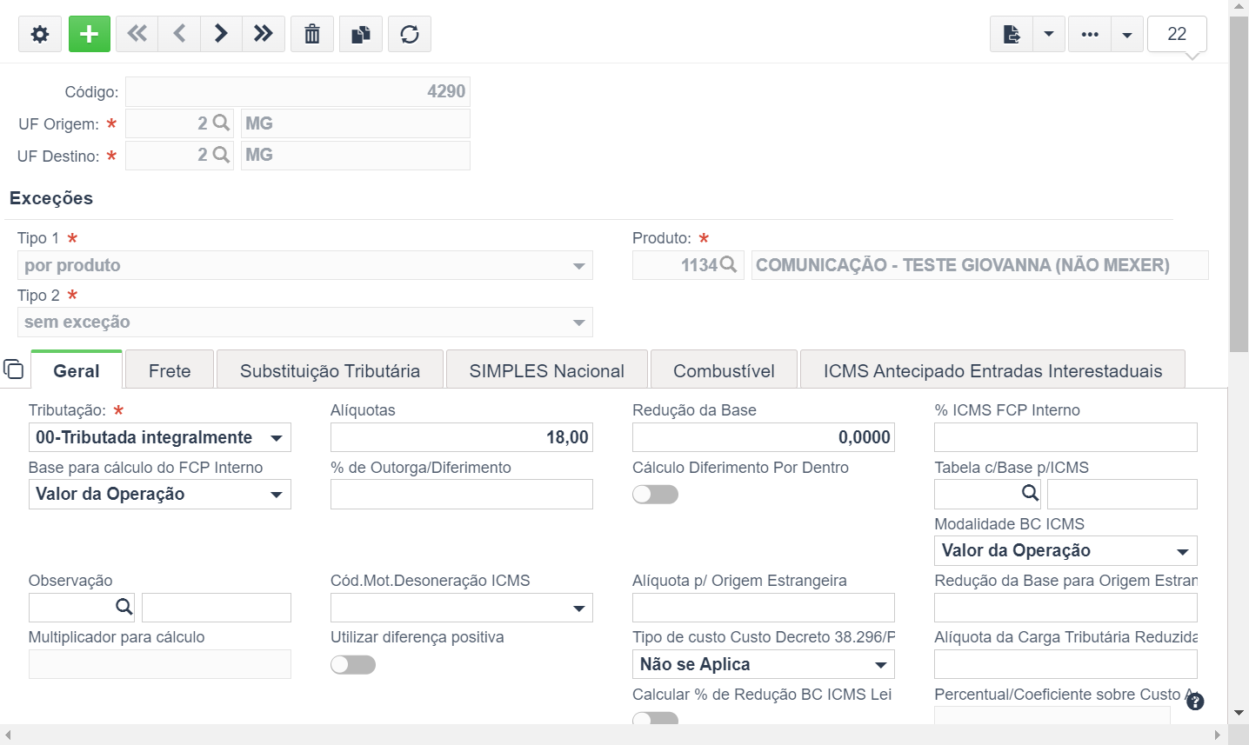
Task: Toggle Cálculo Diferimento Por Dentro switch
Action: tap(655, 494)
